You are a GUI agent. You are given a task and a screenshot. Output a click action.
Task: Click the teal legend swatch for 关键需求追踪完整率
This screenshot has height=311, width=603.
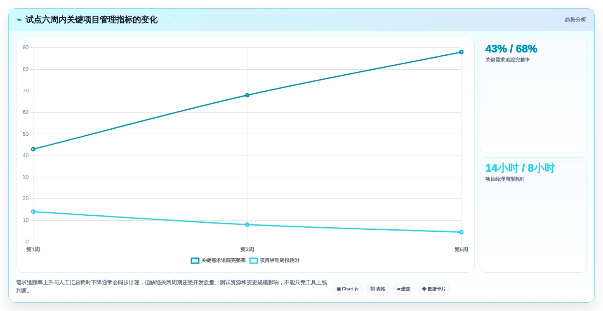195,261
